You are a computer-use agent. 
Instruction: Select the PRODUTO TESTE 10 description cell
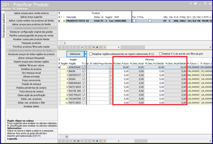80,21
